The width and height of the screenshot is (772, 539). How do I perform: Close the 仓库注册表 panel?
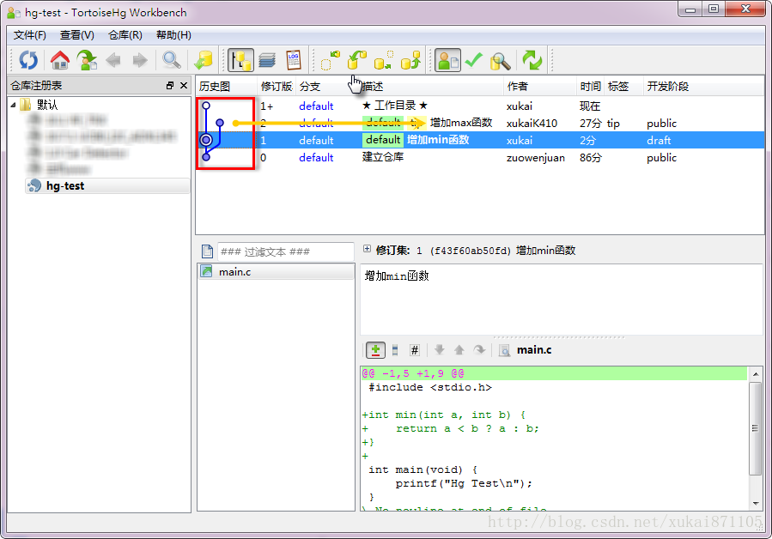(184, 86)
